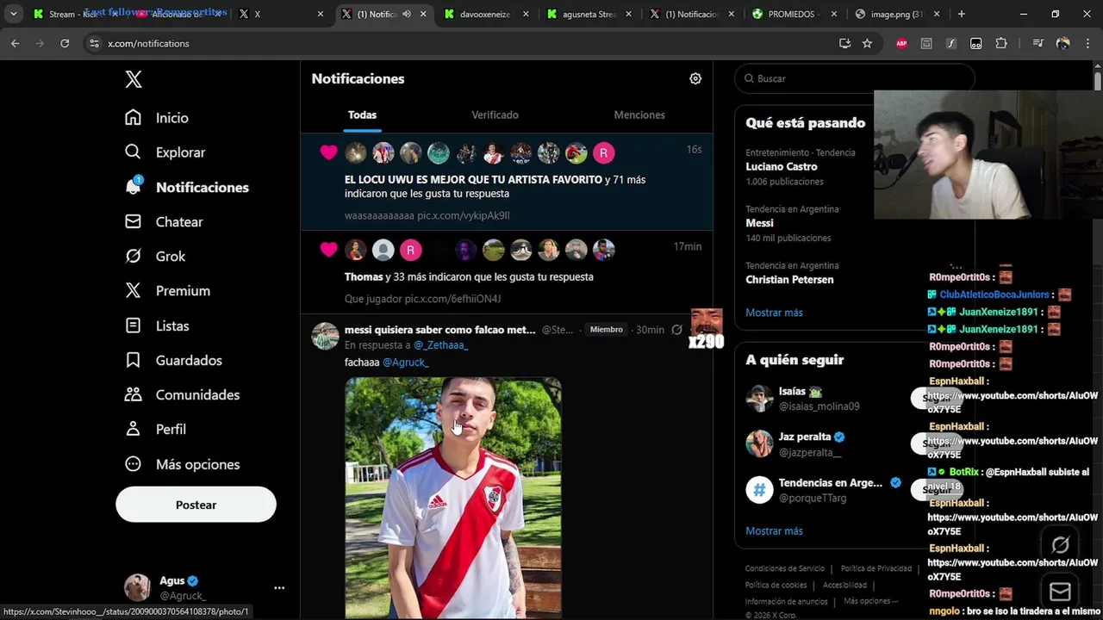Open Chrome profile avatar
1103x620 pixels.
coord(1062,43)
